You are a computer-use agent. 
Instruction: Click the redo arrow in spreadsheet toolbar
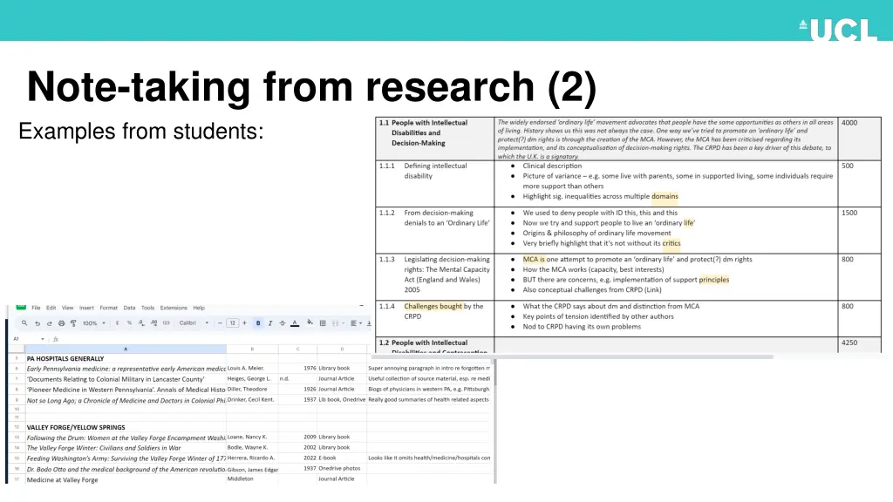point(49,323)
